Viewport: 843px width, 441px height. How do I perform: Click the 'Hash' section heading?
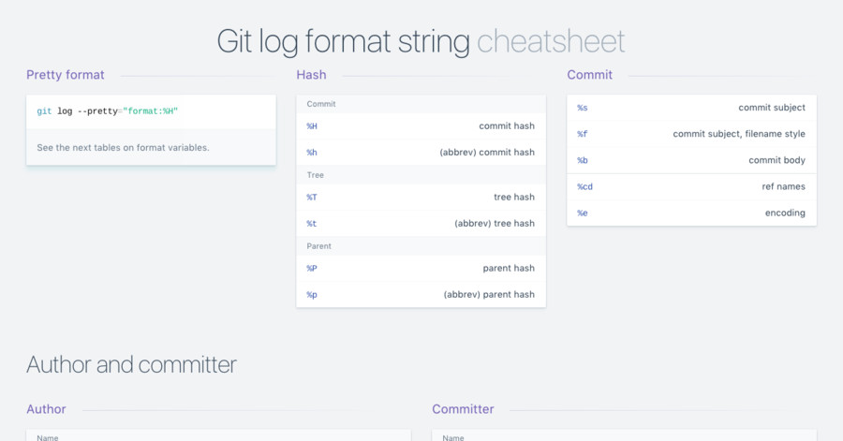coord(311,75)
